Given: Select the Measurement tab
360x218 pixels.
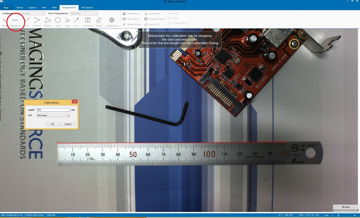Looking at the screenshot, I should click(x=69, y=8).
